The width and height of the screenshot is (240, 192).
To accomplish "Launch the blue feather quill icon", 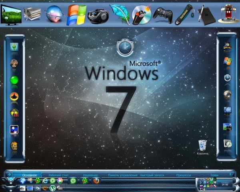I will [x=120, y=14].
